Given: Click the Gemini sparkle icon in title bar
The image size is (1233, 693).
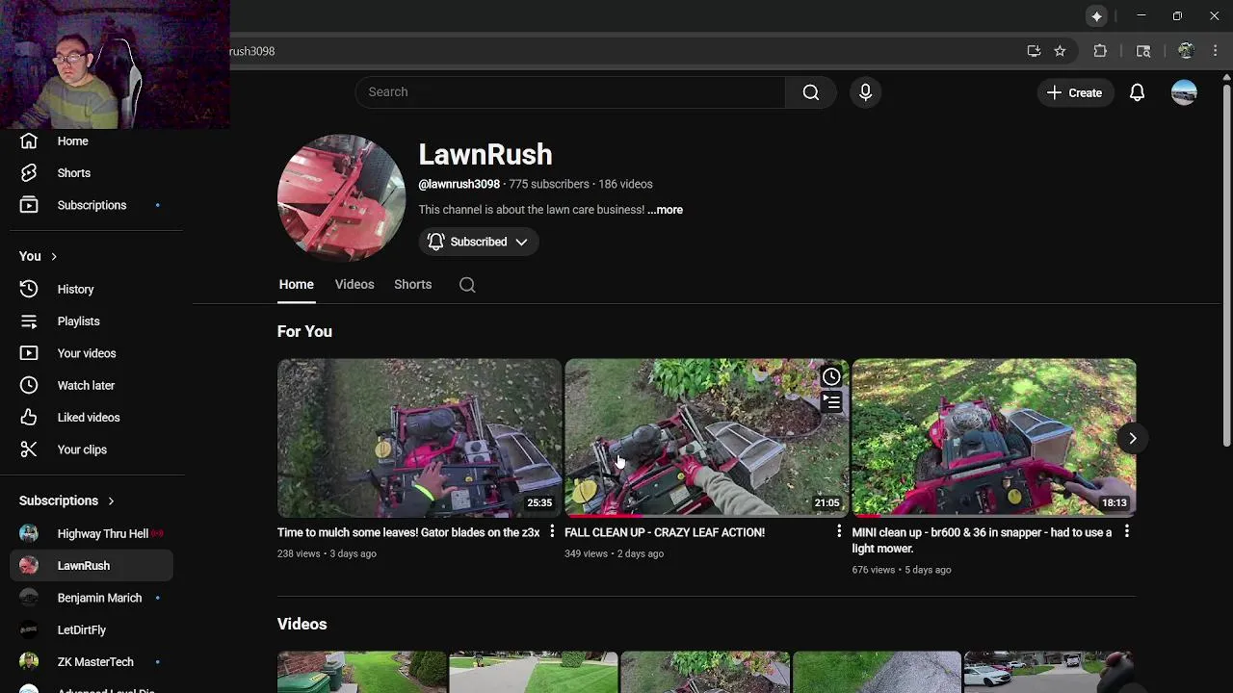Looking at the screenshot, I should click(1096, 16).
